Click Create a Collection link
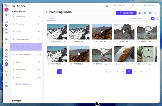The width and height of the screenshot is (162, 106). point(22,84)
